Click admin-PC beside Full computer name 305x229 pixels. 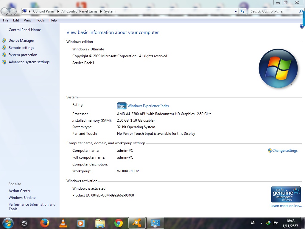pyautogui.click(x=125, y=157)
